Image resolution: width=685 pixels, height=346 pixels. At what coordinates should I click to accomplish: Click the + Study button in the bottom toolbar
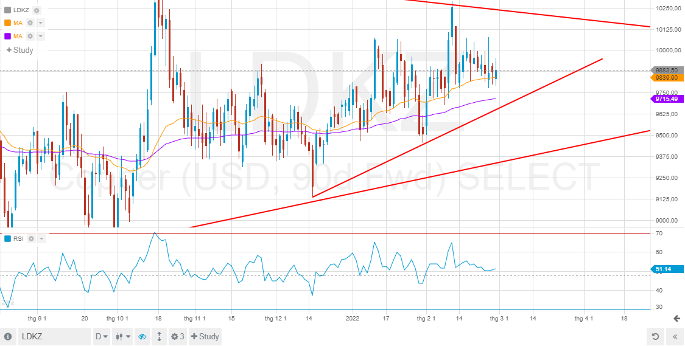click(205, 337)
